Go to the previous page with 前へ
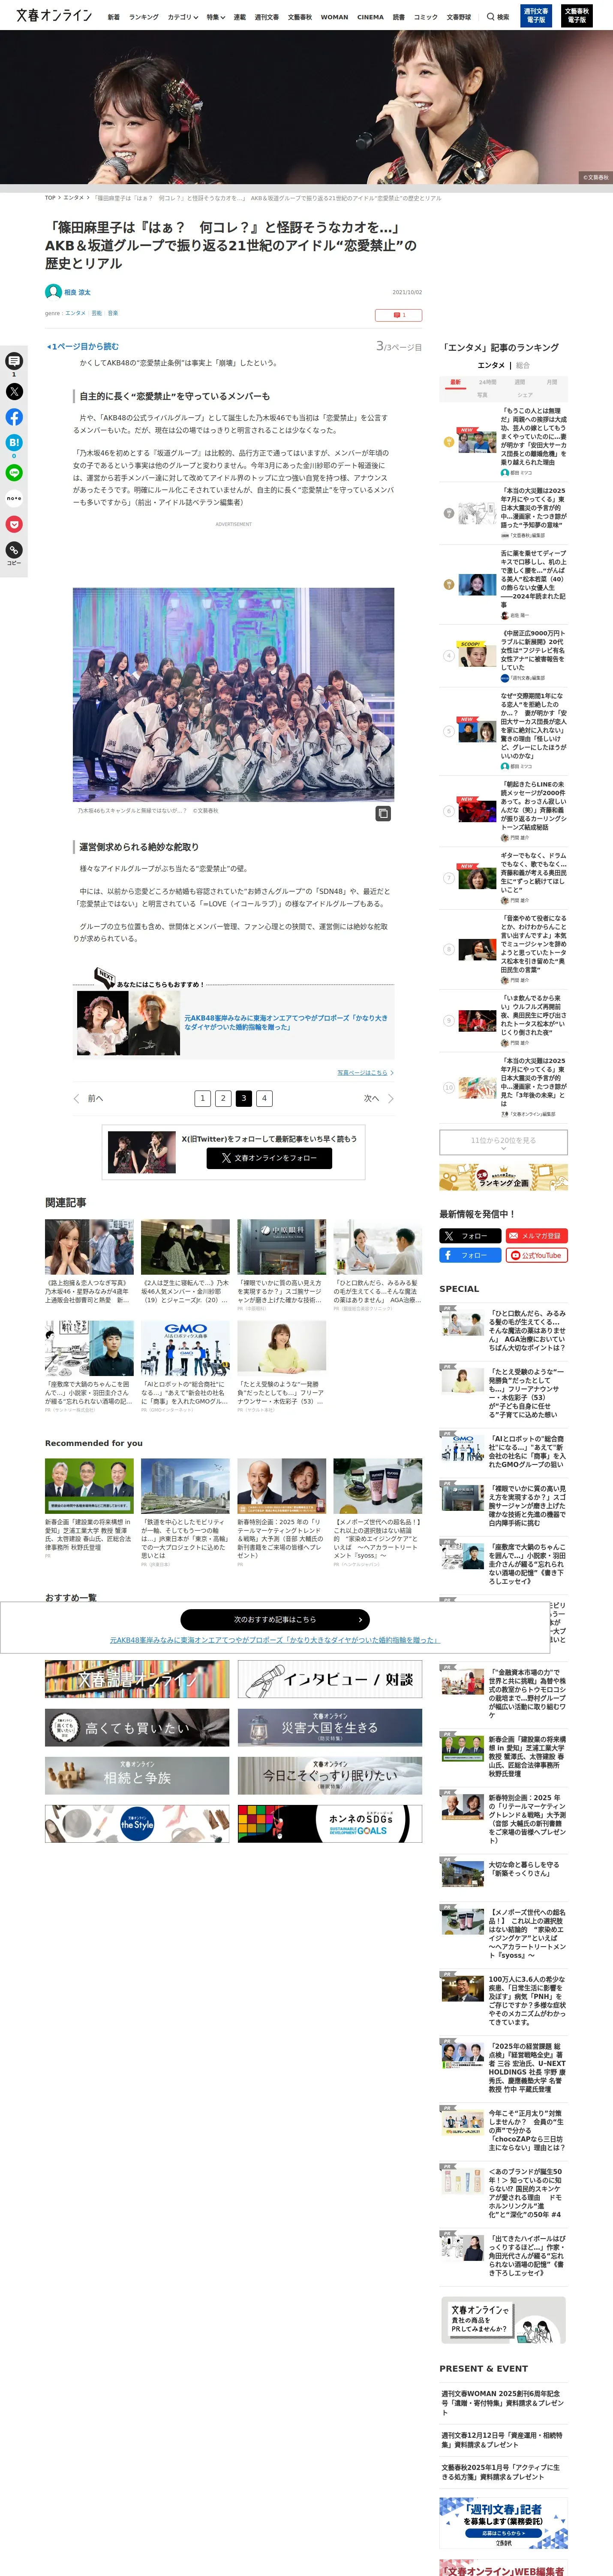 pyautogui.click(x=89, y=1098)
